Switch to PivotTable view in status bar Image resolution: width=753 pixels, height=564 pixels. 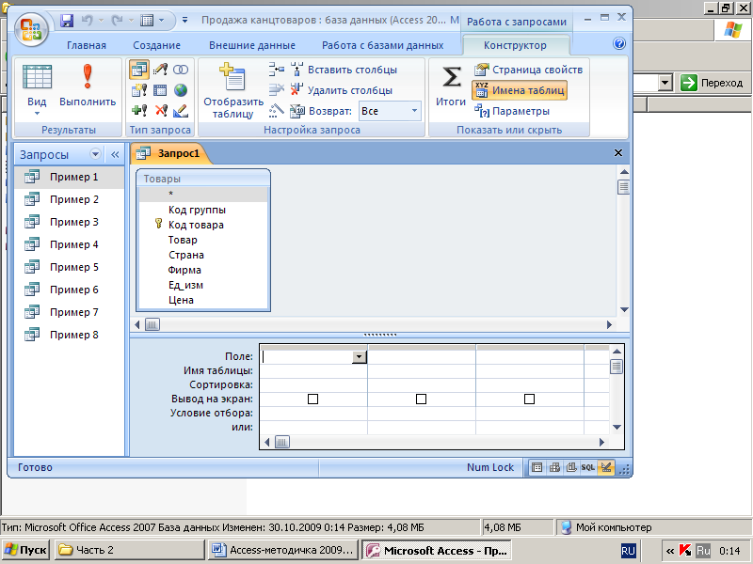[x=554, y=467]
